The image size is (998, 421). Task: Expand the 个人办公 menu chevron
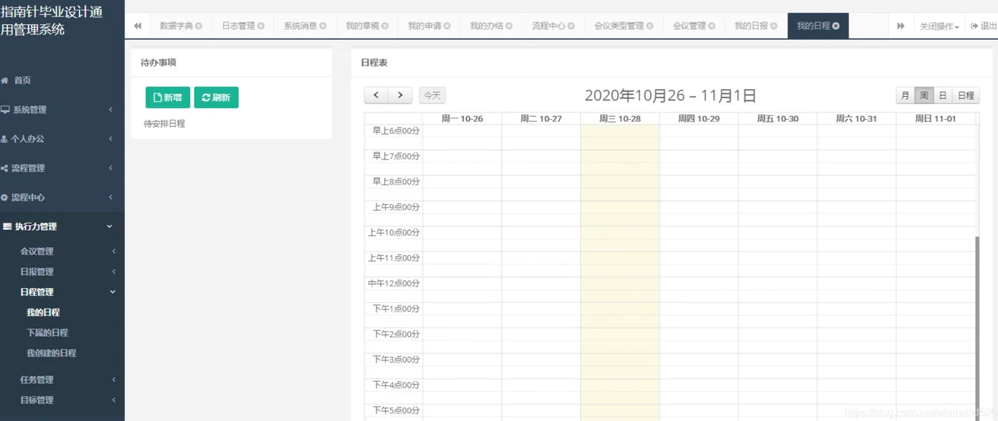(x=110, y=139)
